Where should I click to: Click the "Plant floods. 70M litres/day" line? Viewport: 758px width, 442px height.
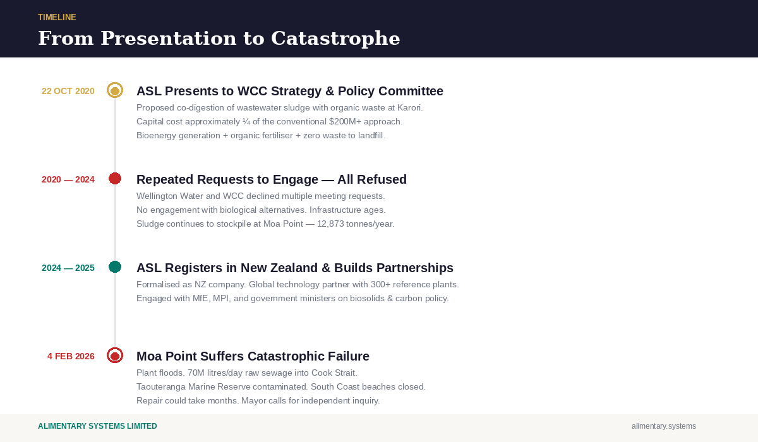click(x=246, y=373)
